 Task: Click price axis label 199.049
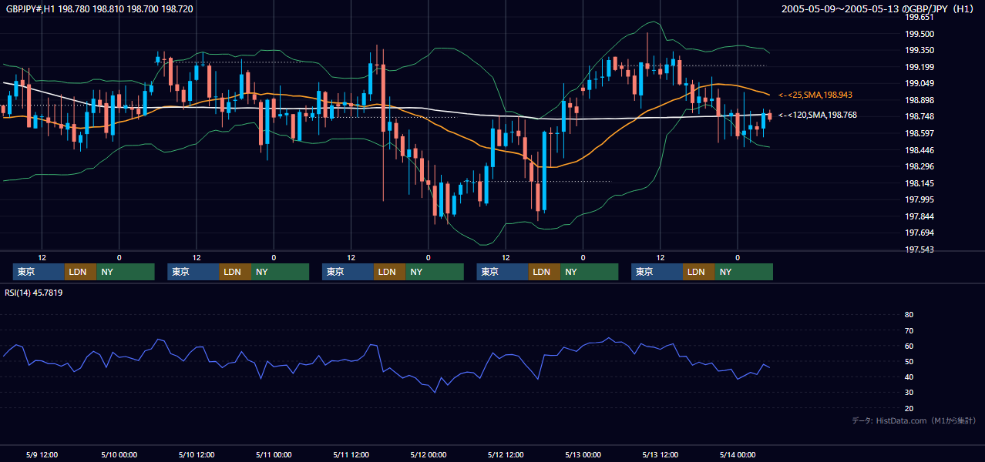[919, 83]
